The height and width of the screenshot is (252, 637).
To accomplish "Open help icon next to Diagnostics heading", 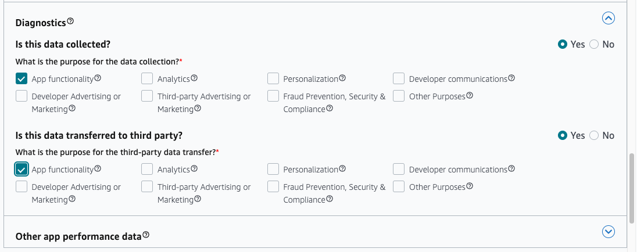I will pyautogui.click(x=70, y=21).
